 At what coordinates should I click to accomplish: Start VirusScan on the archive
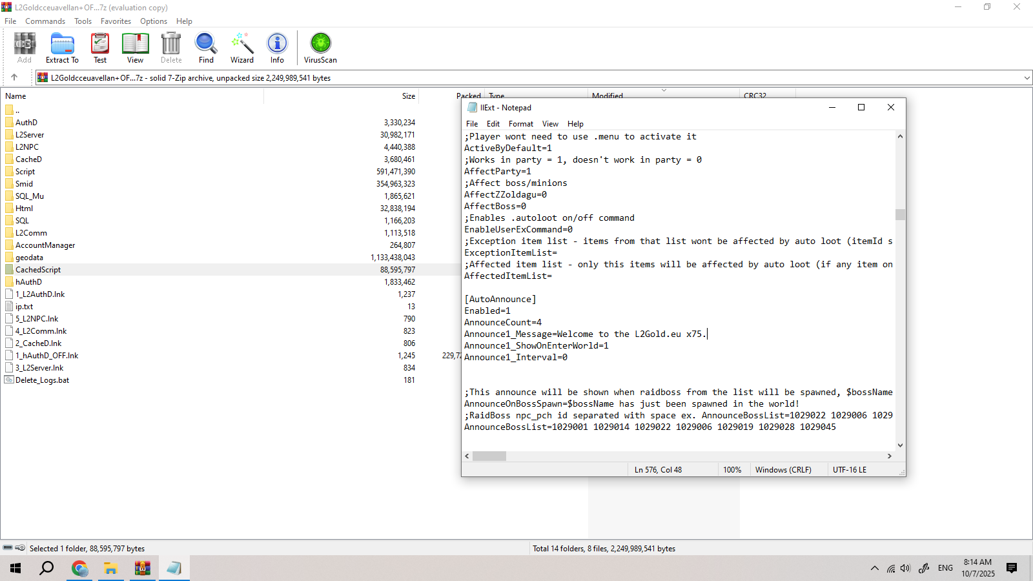(320, 48)
